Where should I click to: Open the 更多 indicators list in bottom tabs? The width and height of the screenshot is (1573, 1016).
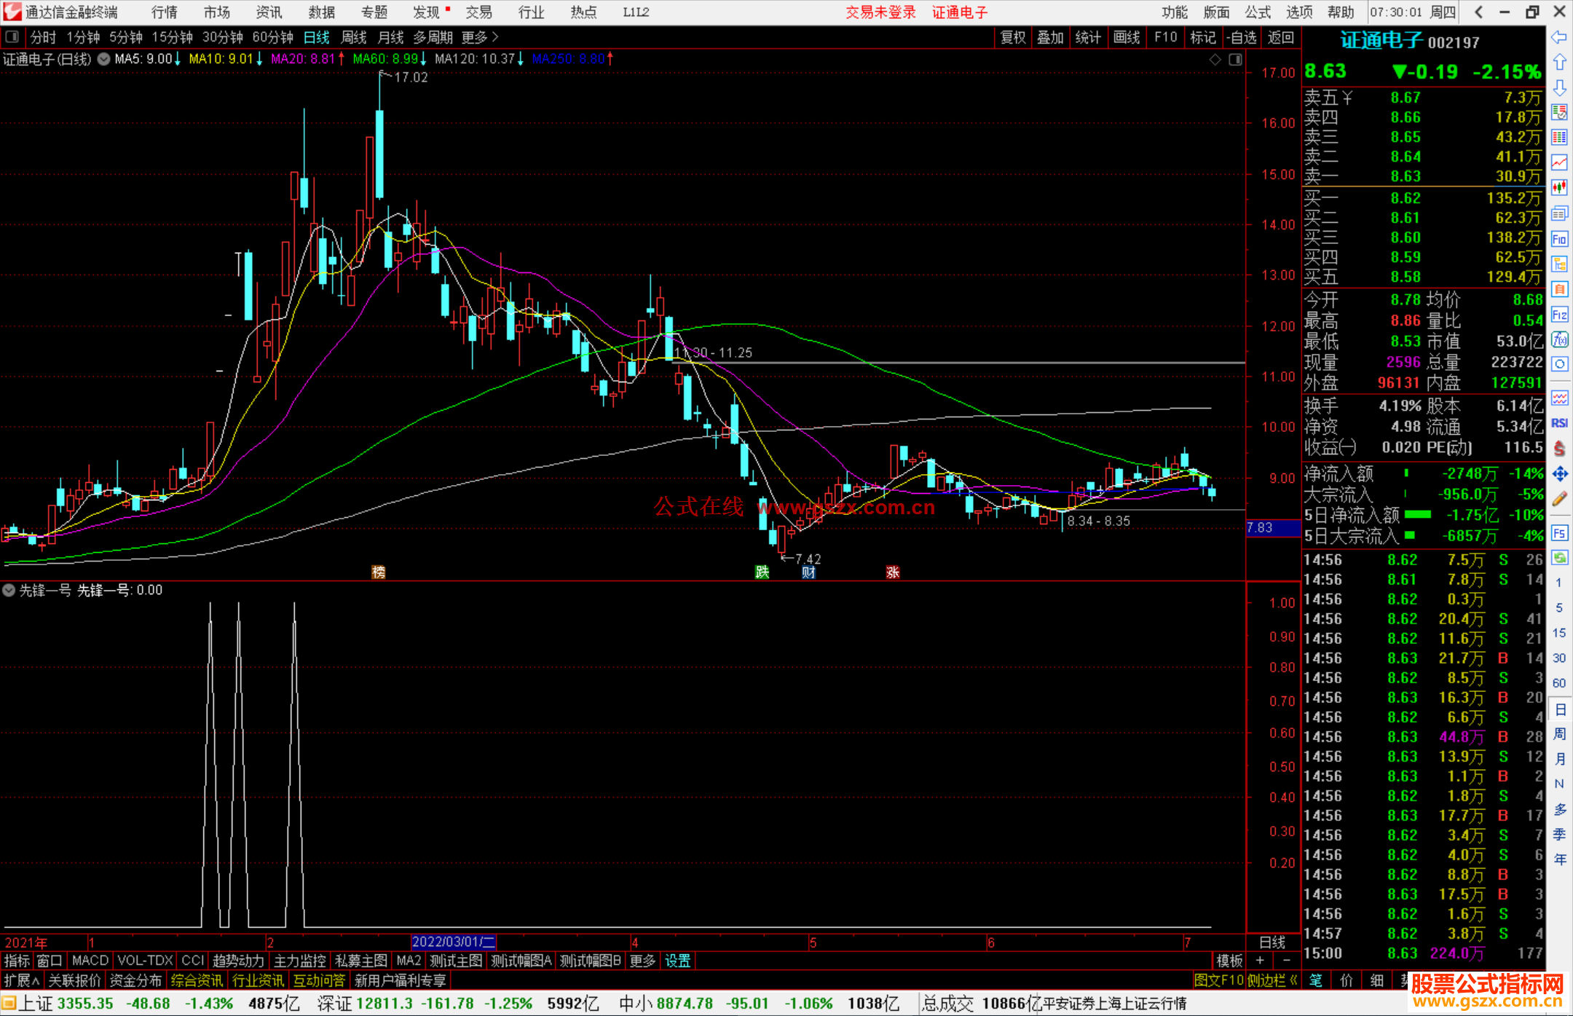(x=642, y=961)
